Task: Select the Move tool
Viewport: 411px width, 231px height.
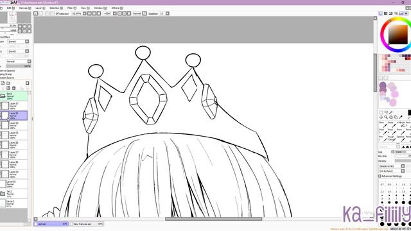Action: click(381, 117)
